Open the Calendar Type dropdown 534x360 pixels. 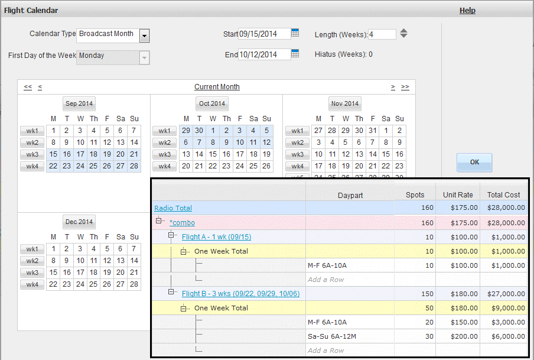click(x=144, y=37)
